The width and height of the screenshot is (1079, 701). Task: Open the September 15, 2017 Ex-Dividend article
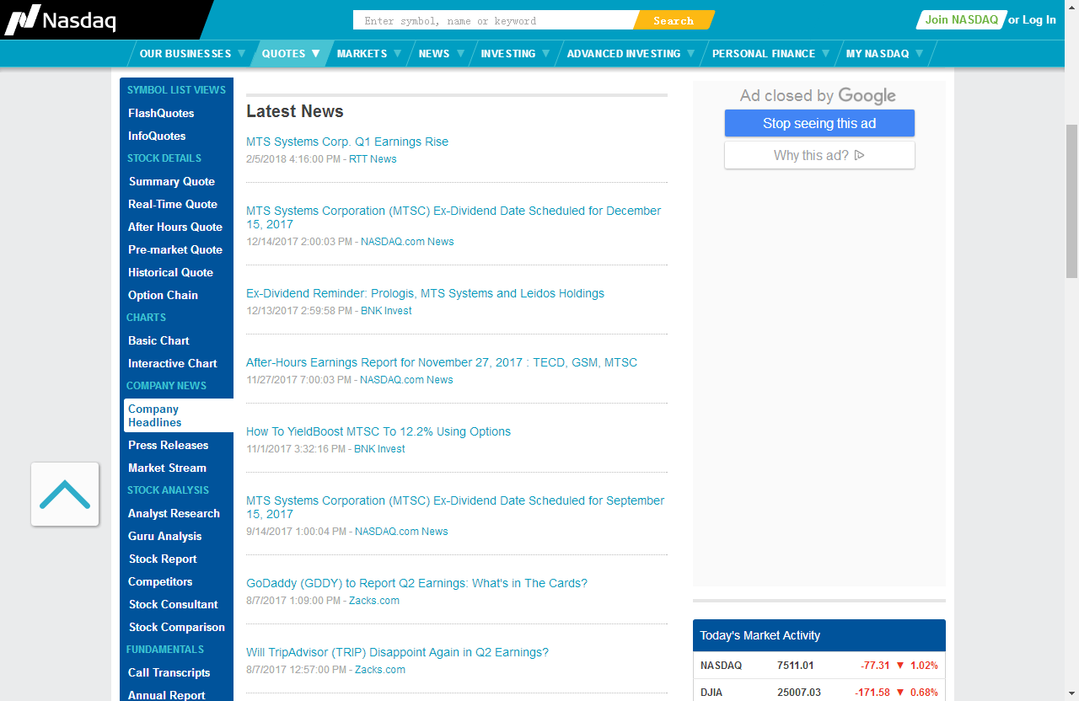coord(455,507)
